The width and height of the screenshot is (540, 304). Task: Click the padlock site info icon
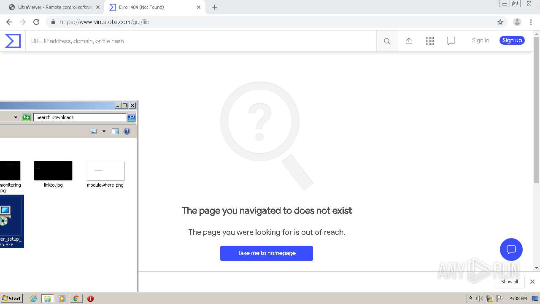[53, 22]
